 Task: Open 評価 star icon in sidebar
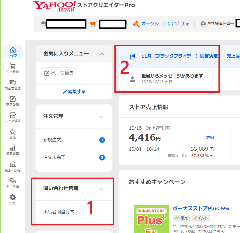point(13,134)
